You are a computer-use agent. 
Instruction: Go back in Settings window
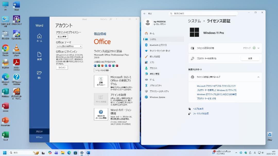coord(145,13)
